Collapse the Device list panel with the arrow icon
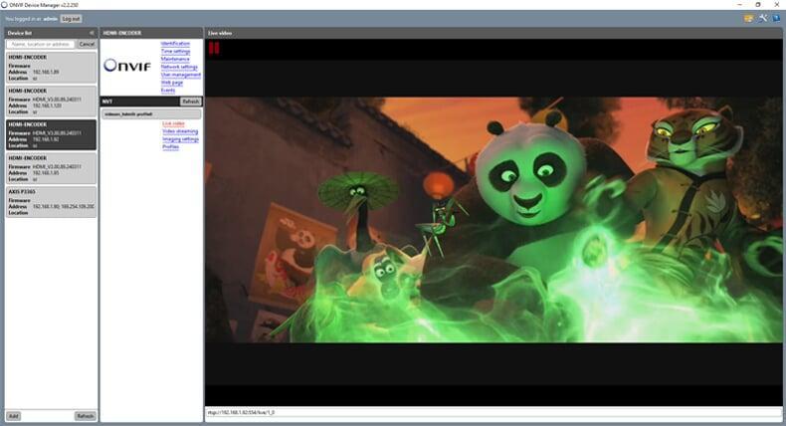This screenshot has width=786, height=426. (x=92, y=33)
